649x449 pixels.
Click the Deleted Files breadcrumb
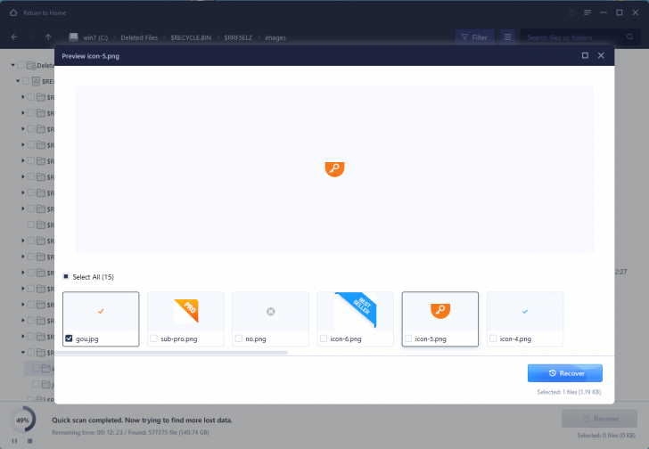click(x=139, y=37)
